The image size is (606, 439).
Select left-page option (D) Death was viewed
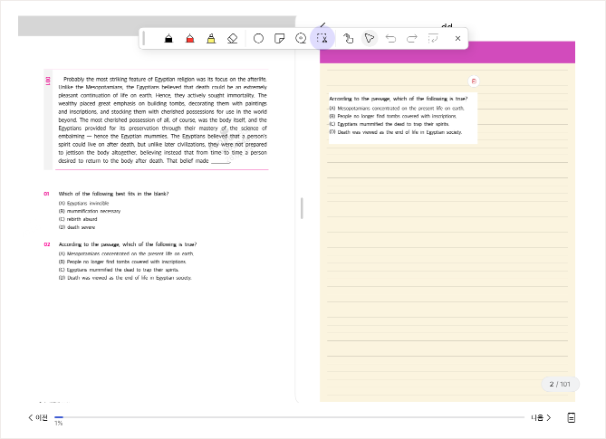click(125, 278)
